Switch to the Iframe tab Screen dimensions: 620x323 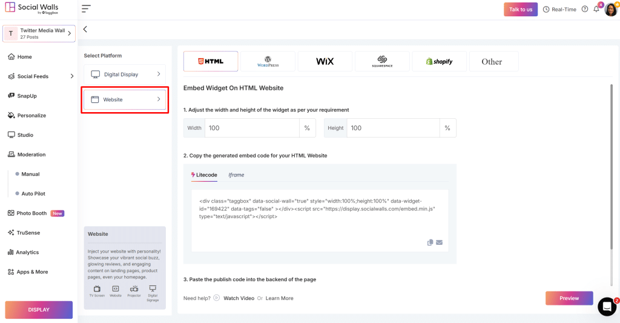(236, 175)
